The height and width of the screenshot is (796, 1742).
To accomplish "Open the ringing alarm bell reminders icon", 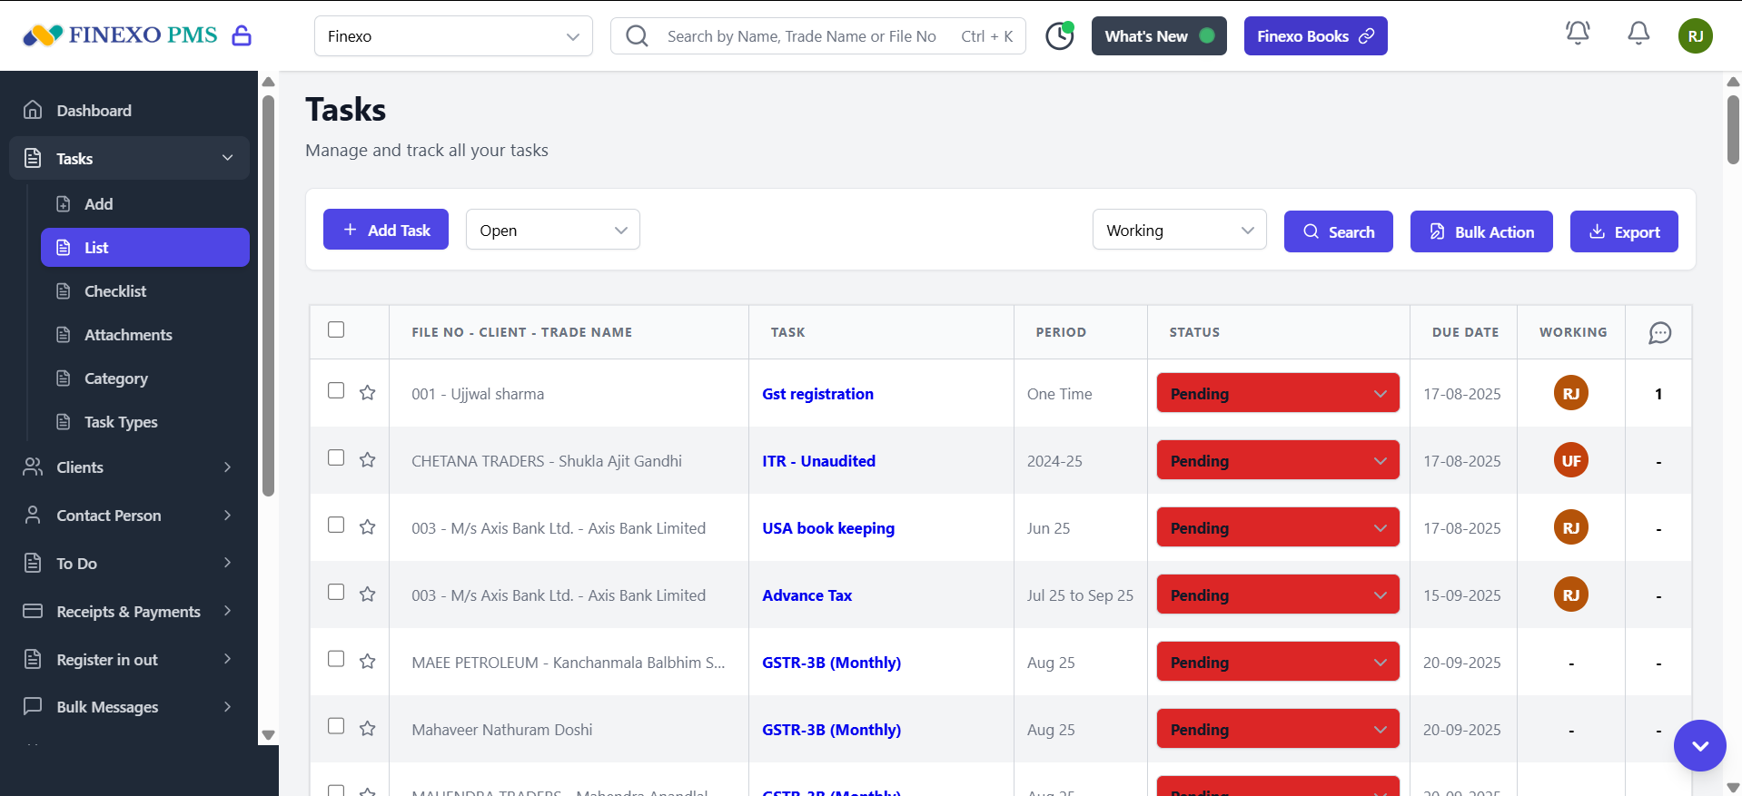I will point(1578,34).
